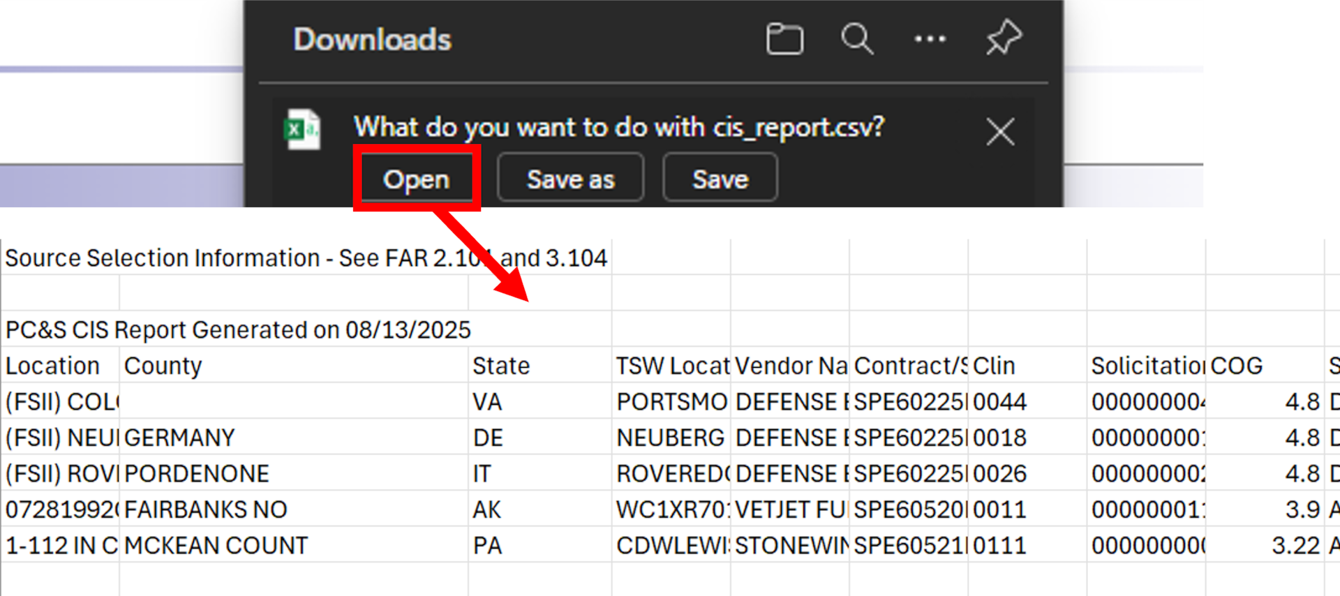Select the IT state cell
1340x596 pixels.
tap(540, 473)
